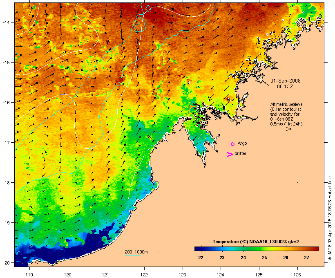Click the magenta Argo circle marker
Screen dimensions: 335x278
click(x=233, y=144)
